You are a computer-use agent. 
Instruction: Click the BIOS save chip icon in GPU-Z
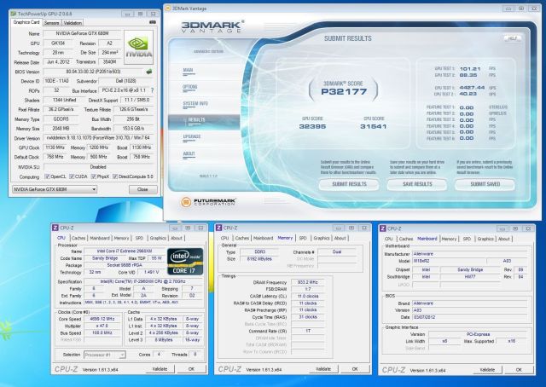click(x=149, y=72)
